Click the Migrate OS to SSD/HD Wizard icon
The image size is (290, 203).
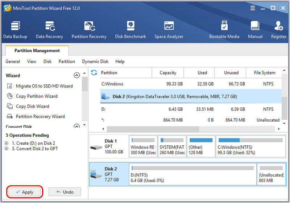click(10, 86)
